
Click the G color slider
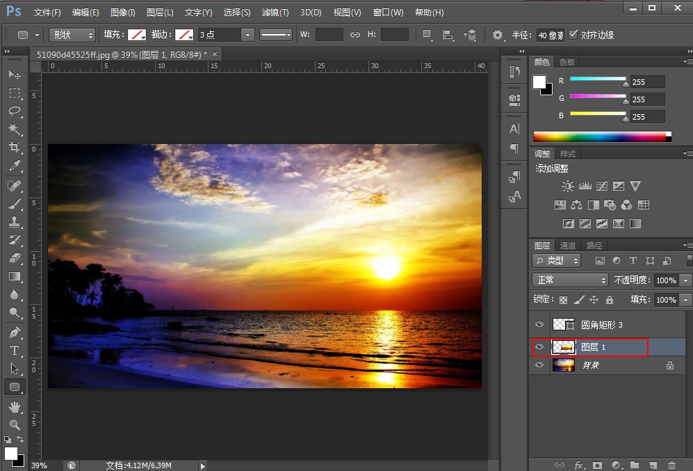click(598, 96)
